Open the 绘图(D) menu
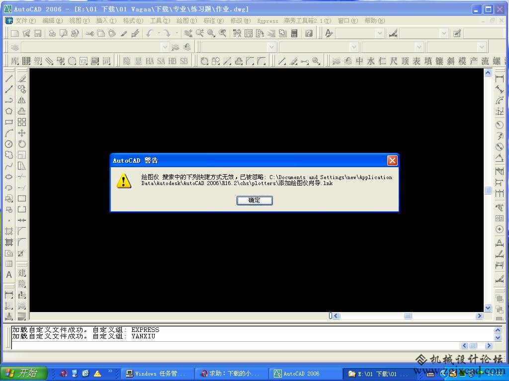Viewport: 509px width, 381px height. click(x=187, y=21)
